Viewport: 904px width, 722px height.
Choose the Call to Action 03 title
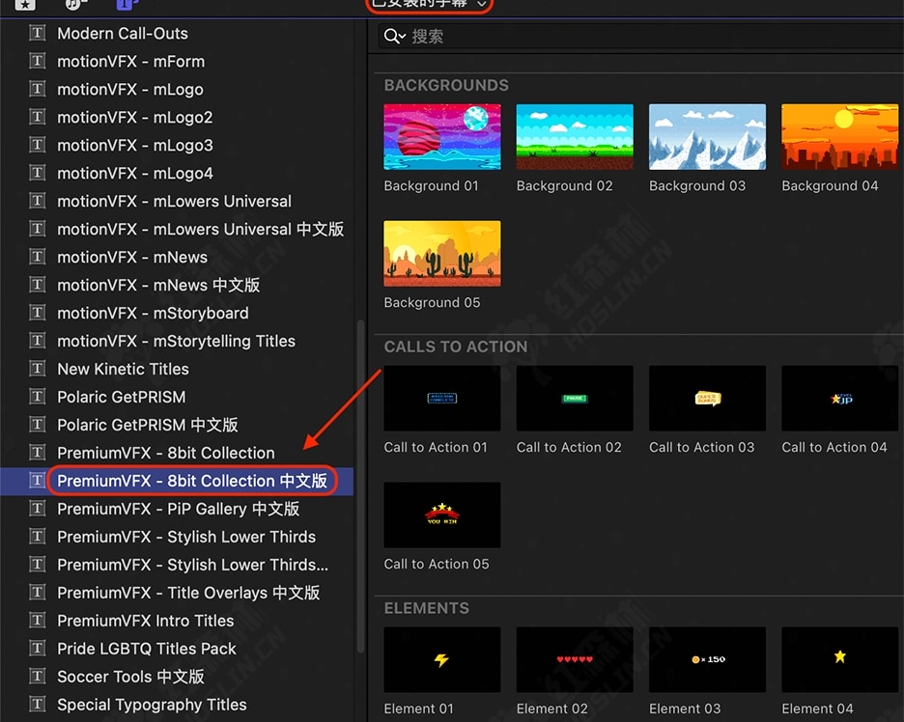pyautogui.click(x=707, y=399)
